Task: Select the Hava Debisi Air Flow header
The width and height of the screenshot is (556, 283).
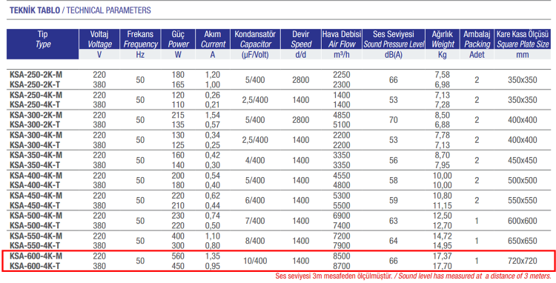Action: tap(342, 39)
